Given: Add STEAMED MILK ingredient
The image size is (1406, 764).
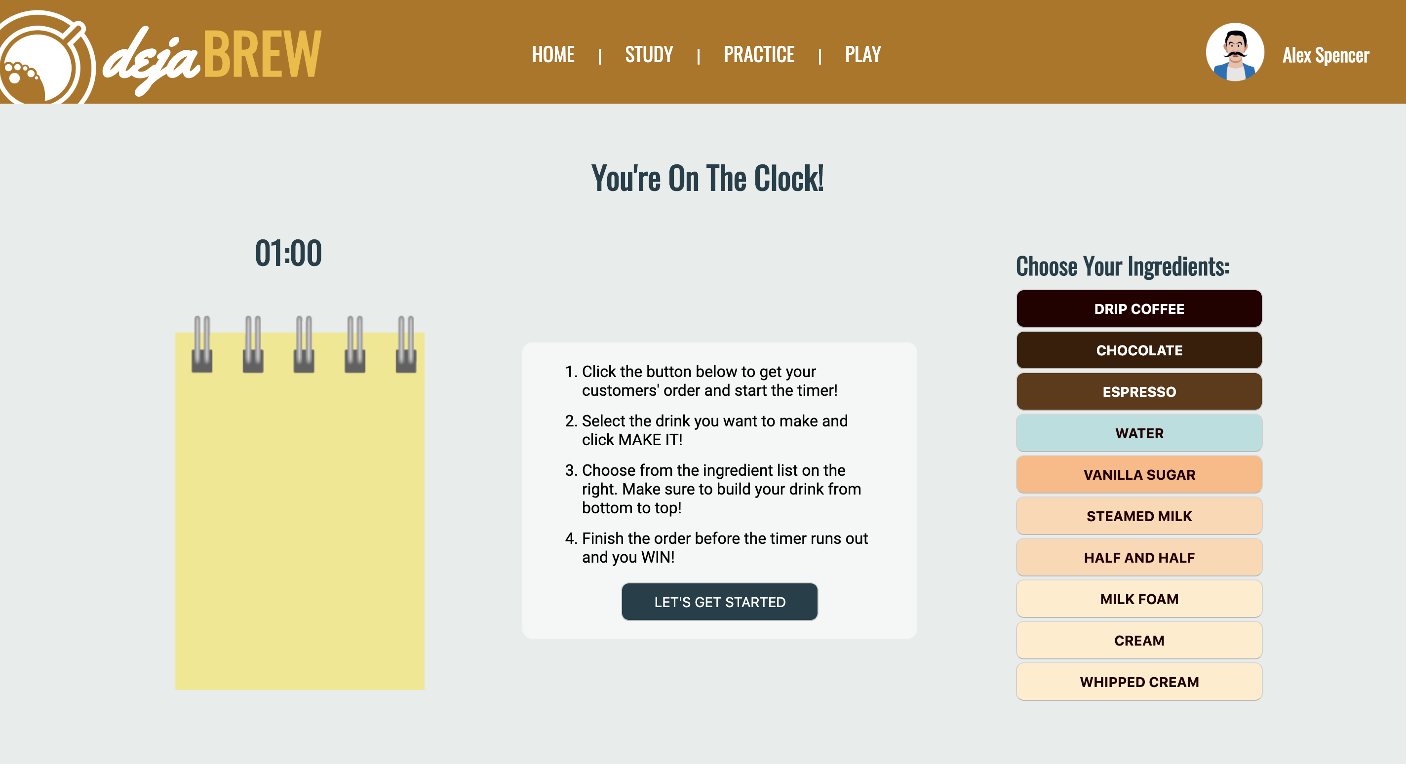Looking at the screenshot, I should point(1139,516).
